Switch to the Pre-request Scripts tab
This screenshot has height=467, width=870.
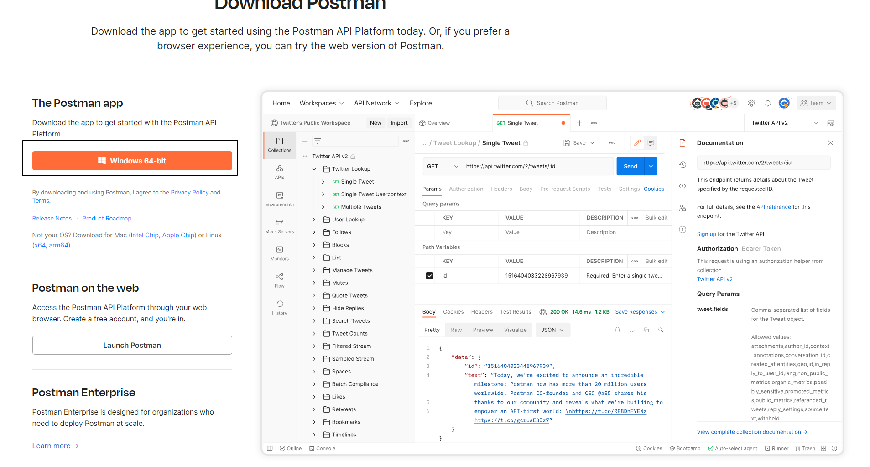565,189
